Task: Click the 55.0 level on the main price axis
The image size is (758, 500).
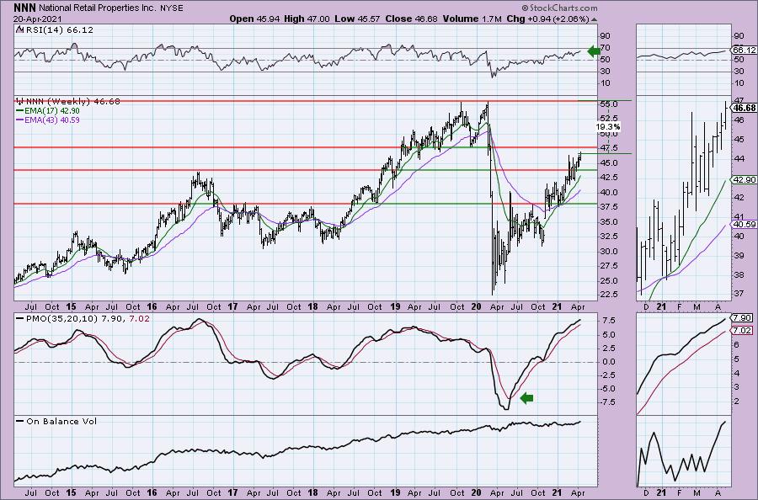Action: pos(610,104)
